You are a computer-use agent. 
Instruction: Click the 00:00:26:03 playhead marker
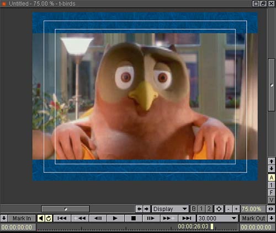pyautogui.click(x=212, y=226)
